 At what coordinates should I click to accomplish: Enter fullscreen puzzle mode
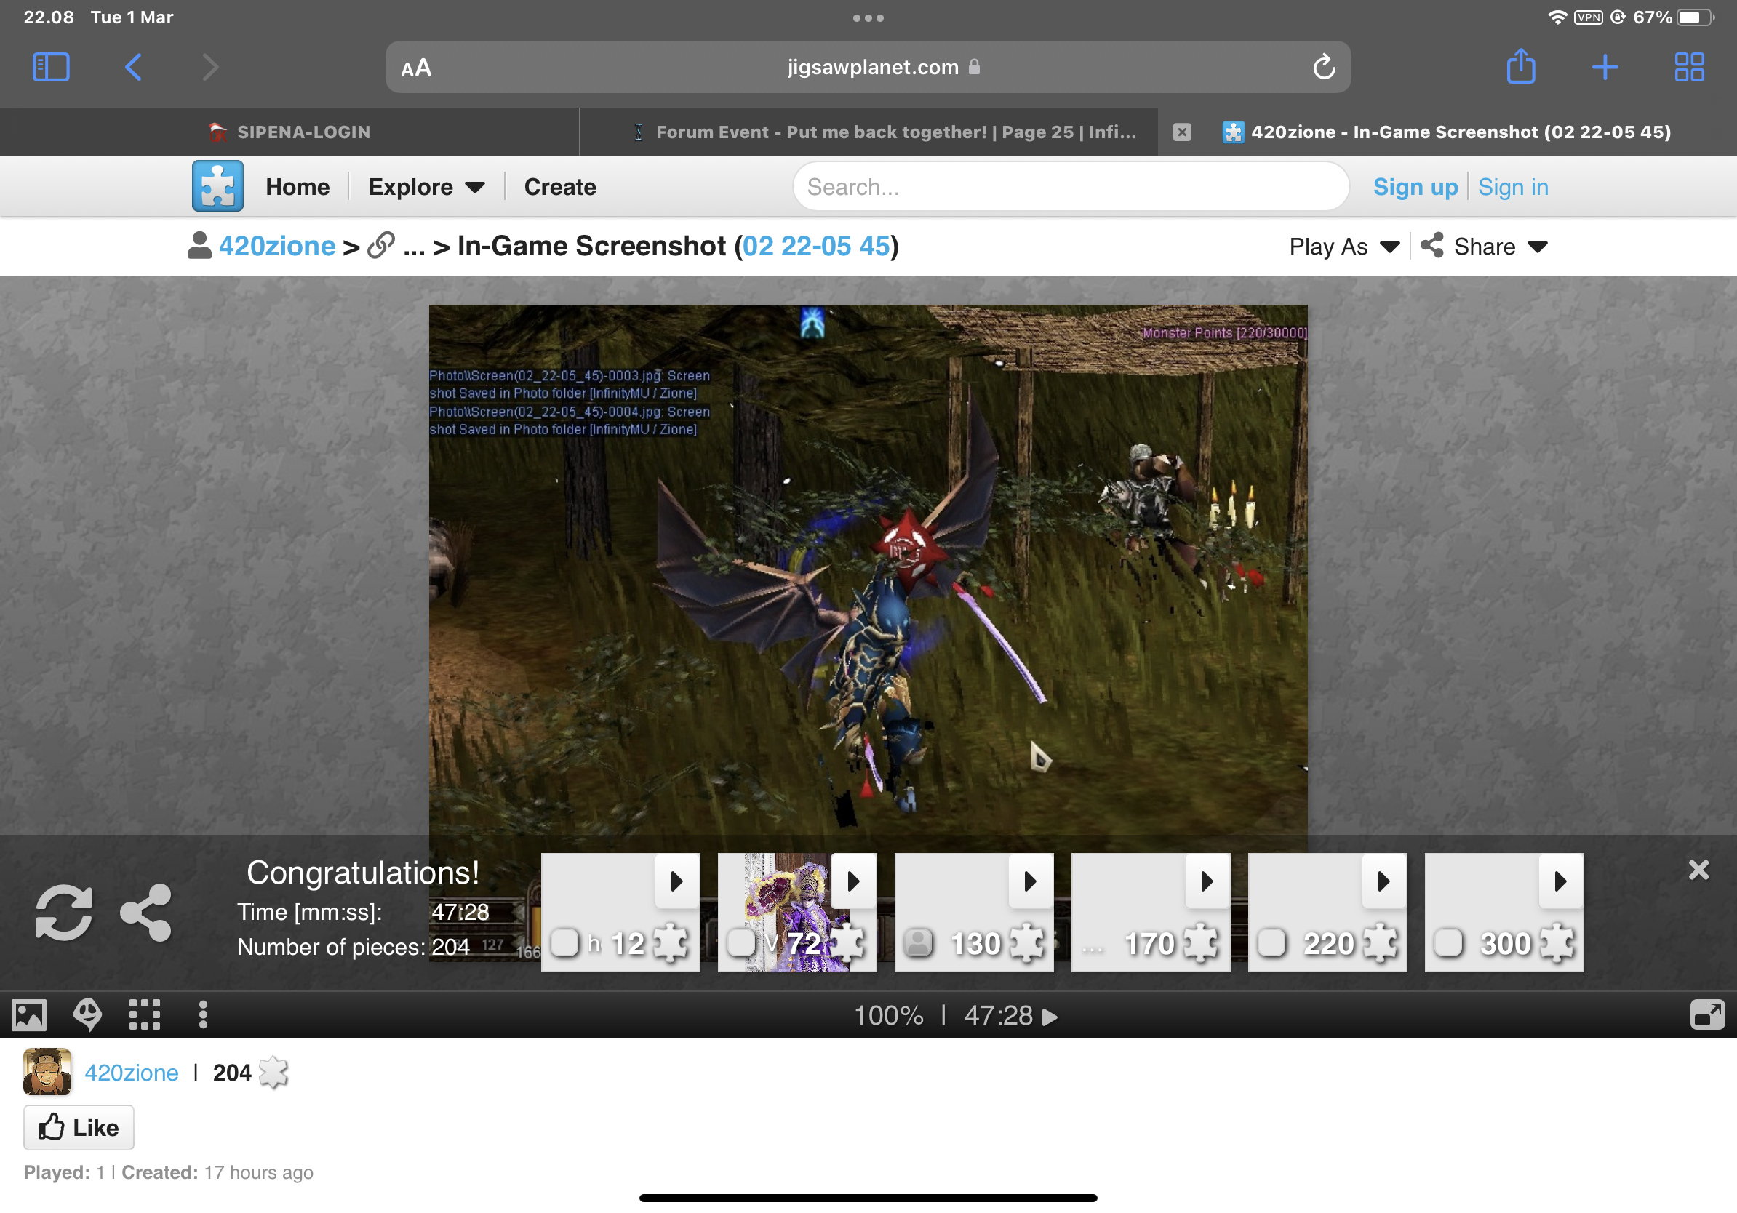1707,1015
